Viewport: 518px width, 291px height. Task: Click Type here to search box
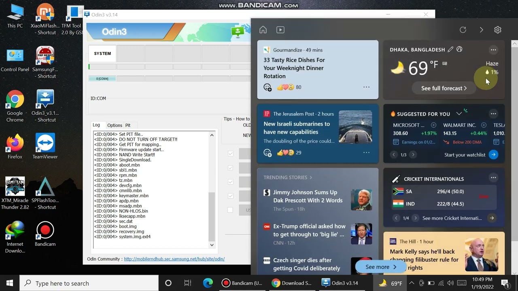[x=89, y=283]
